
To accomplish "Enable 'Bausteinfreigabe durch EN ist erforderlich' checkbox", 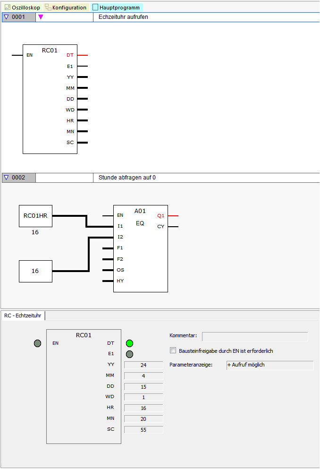I will point(173,350).
